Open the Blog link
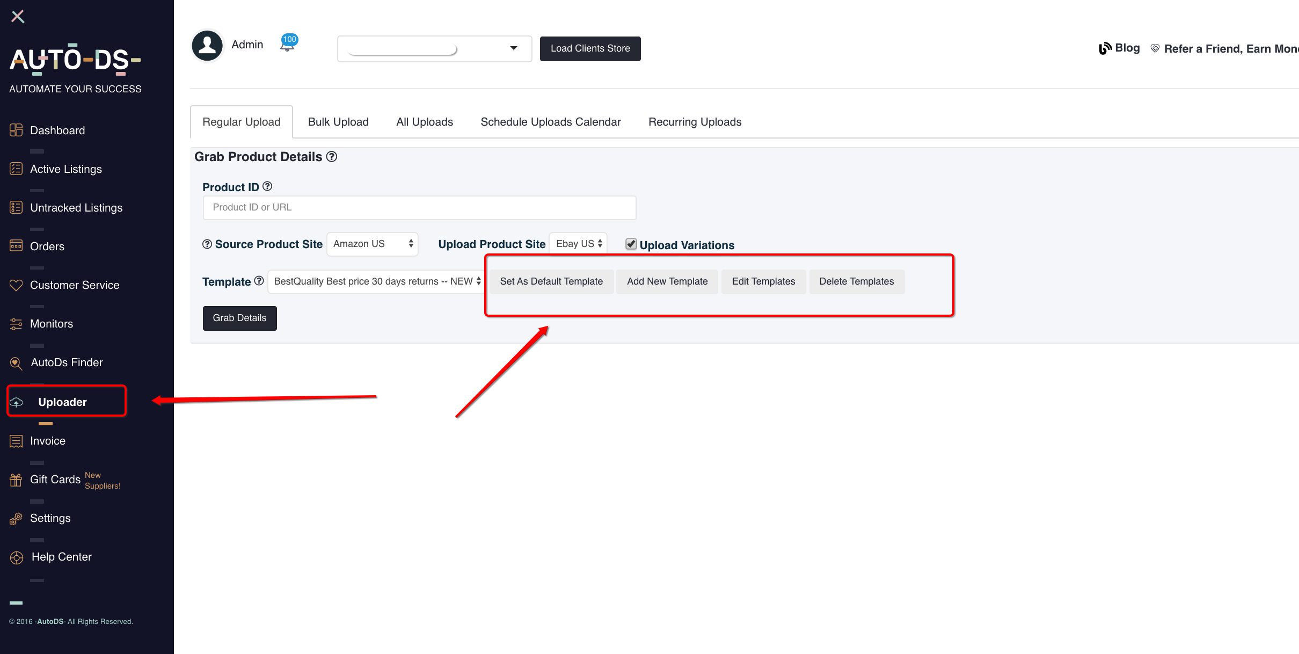Image resolution: width=1299 pixels, height=654 pixels. tap(1127, 48)
